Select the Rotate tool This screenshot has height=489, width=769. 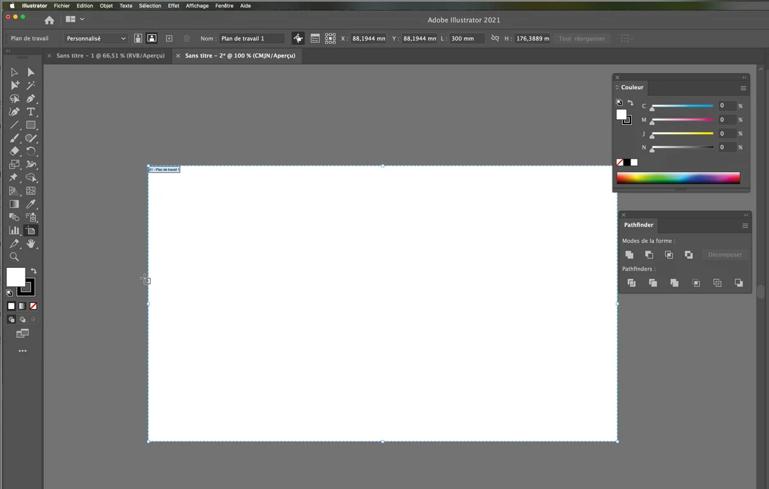(31, 151)
